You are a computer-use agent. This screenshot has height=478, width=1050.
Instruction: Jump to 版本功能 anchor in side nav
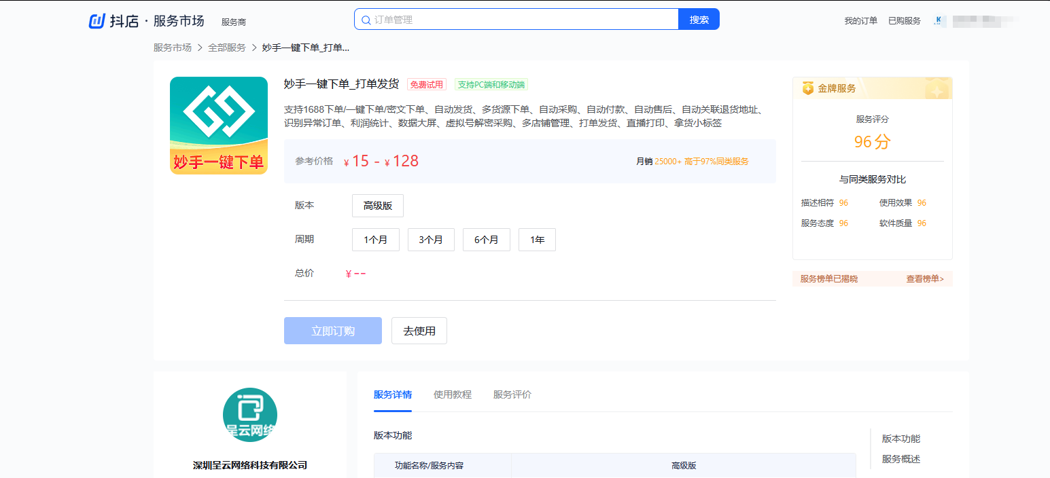point(901,439)
